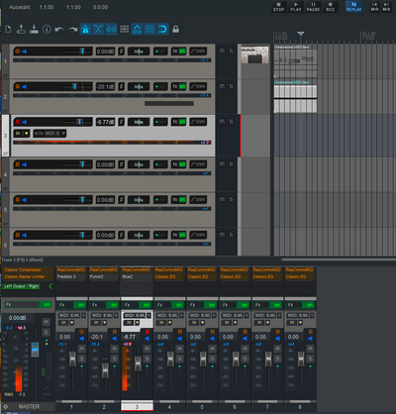
Task: Click the STOP transport button
Action: pyautogui.click(x=278, y=7)
